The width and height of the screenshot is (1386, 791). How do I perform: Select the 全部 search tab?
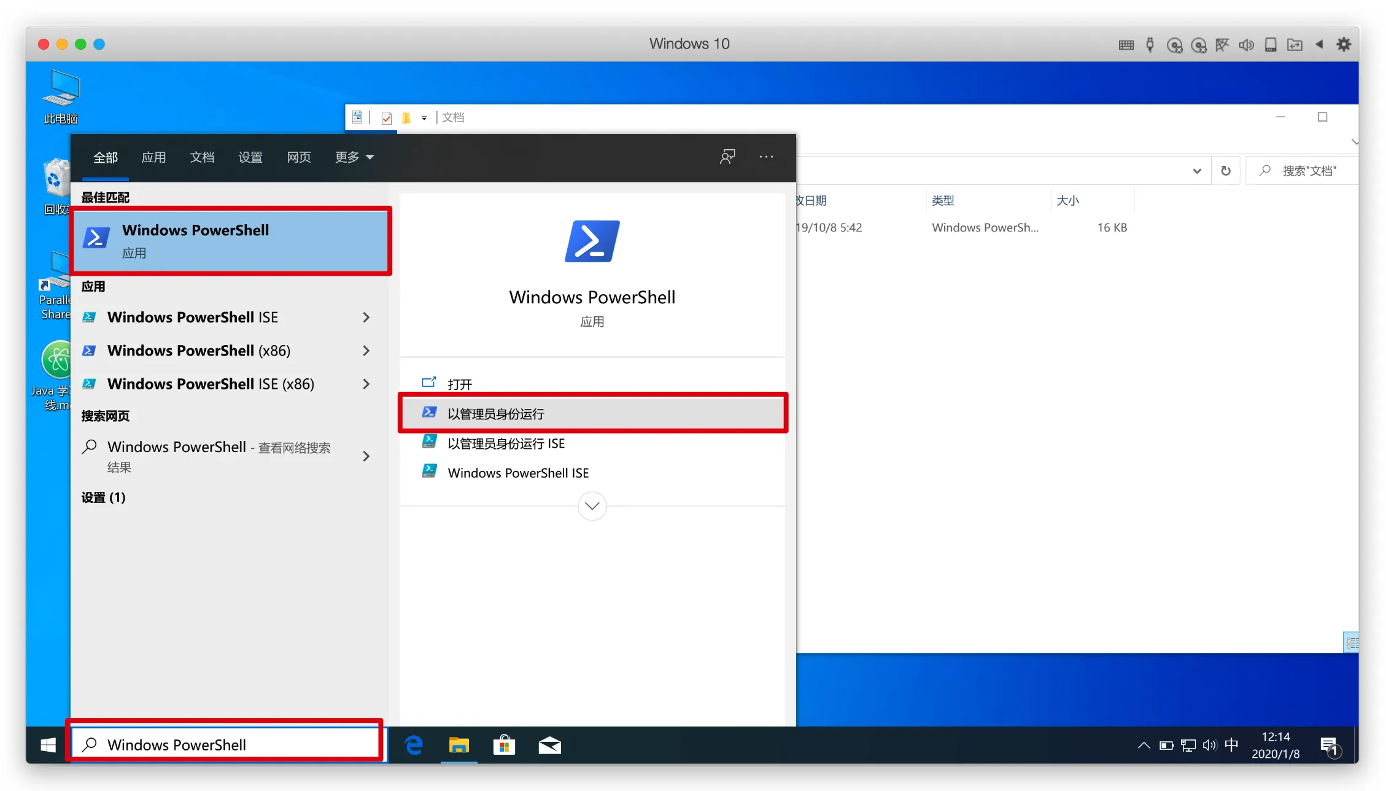(105, 158)
